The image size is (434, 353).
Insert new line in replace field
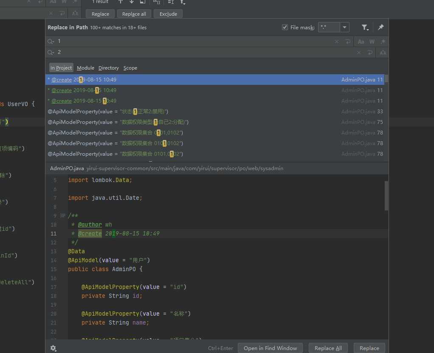click(x=370, y=53)
